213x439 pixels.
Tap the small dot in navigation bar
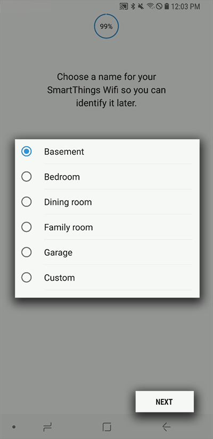(14, 427)
